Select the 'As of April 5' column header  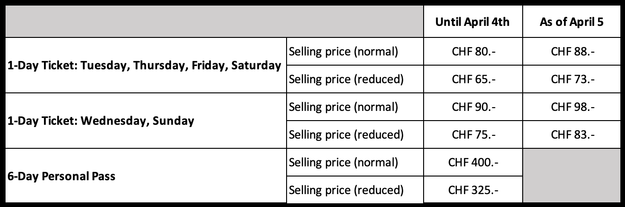click(x=571, y=23)
